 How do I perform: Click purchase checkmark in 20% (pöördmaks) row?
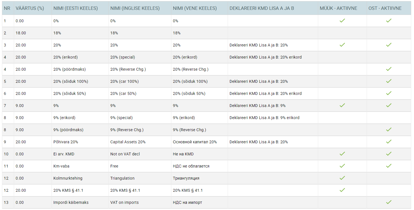389,69
